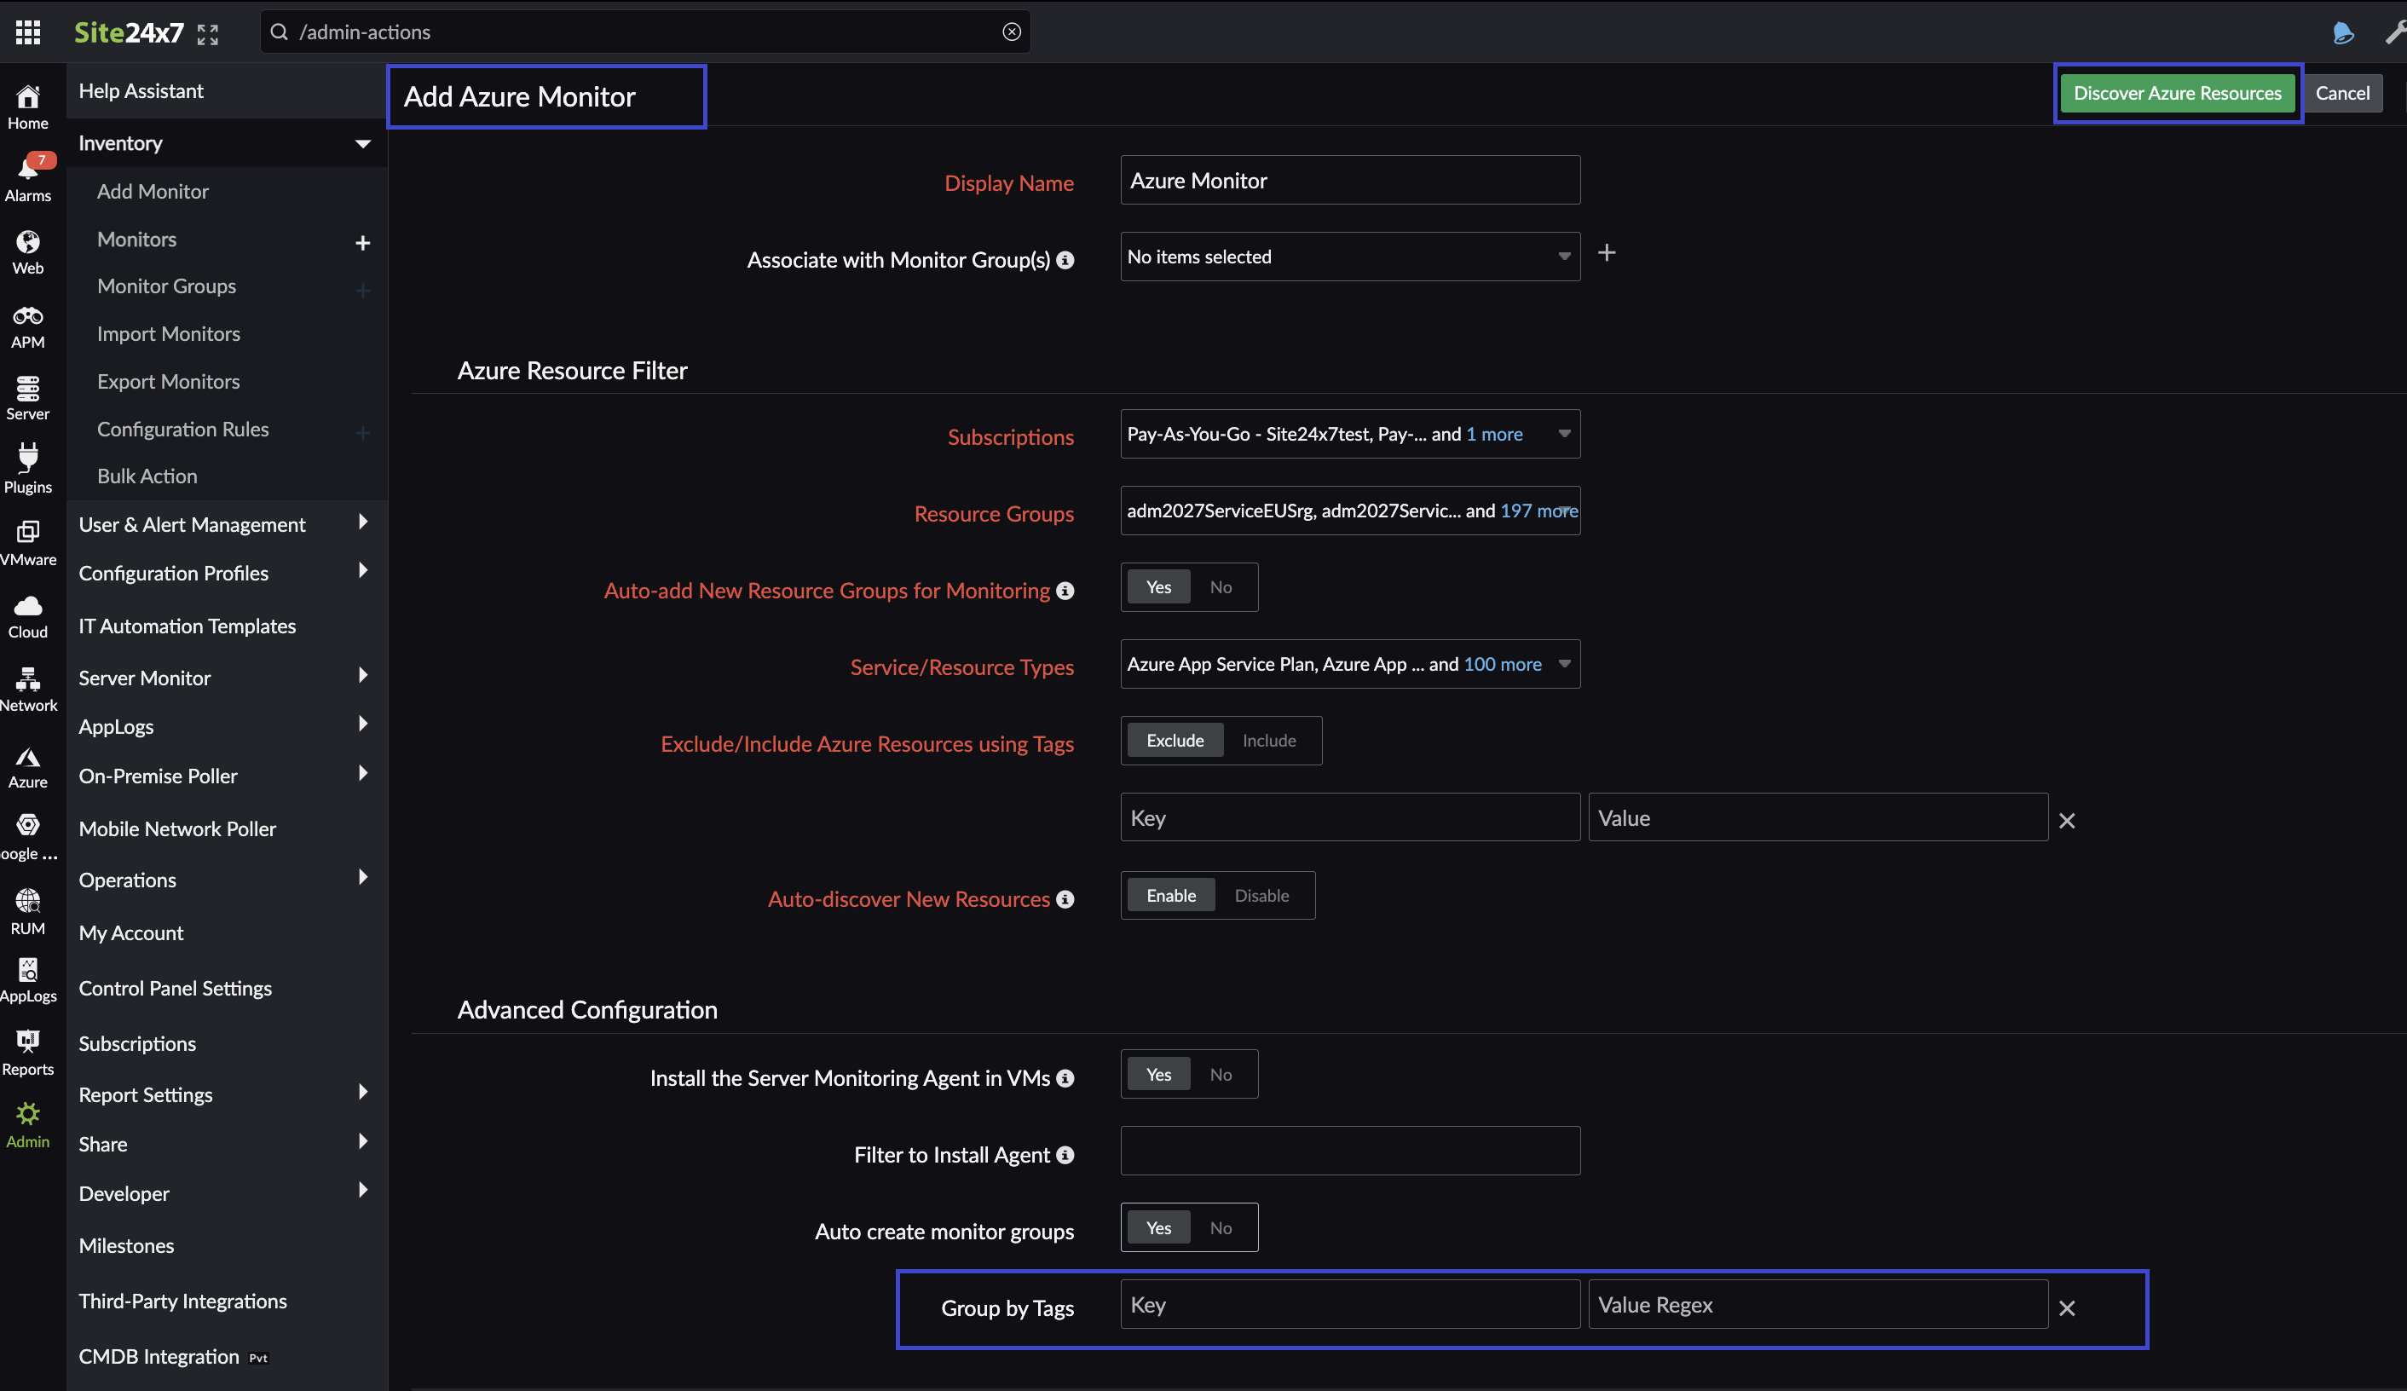The width and height of the screenshot is (2407, 1391).
Task: Click Discover Azure Resources button
Action: tap(2177, 93)
